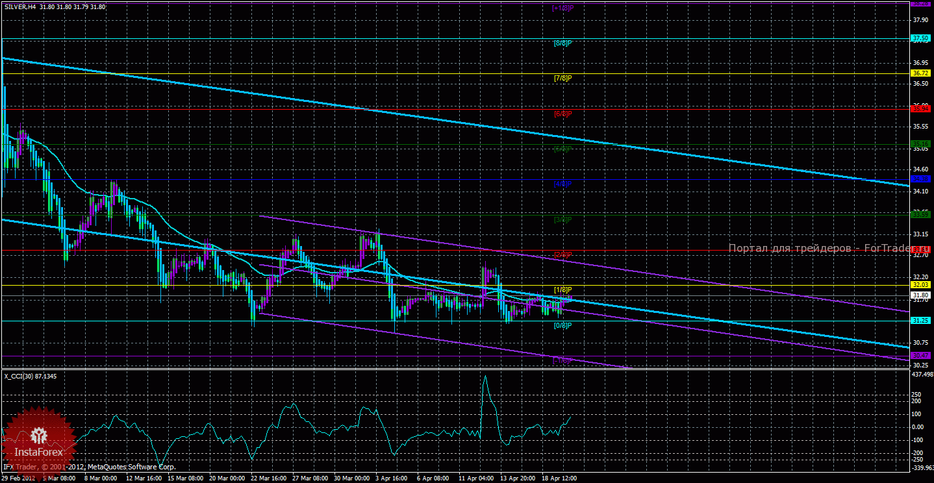Select the [7/8]P yellow level label
934x483 pixels.
point(562,78)
